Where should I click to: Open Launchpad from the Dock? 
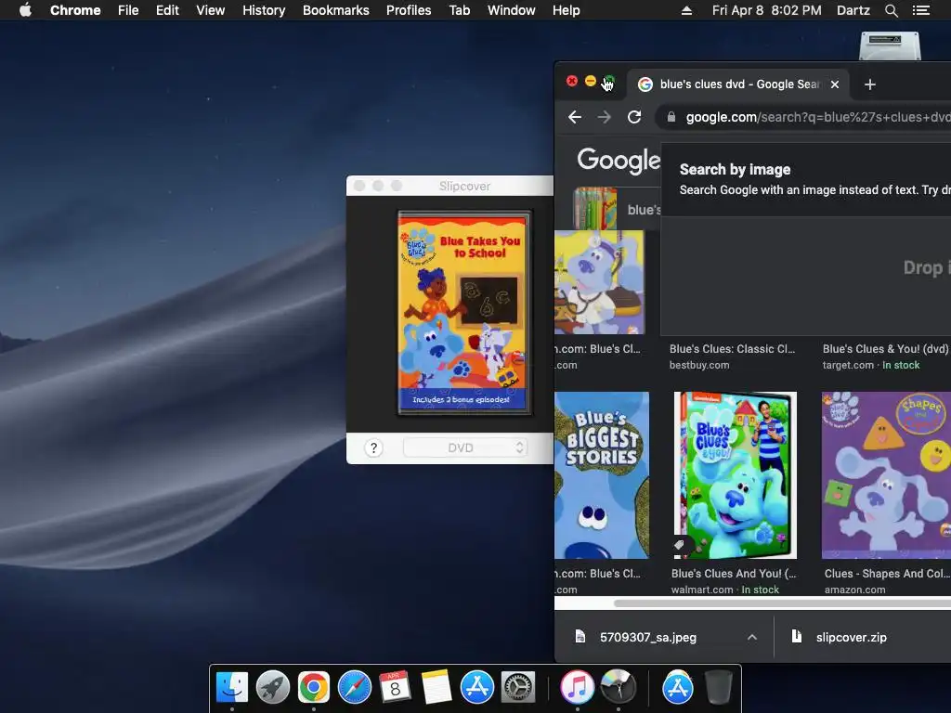point(273,687)
